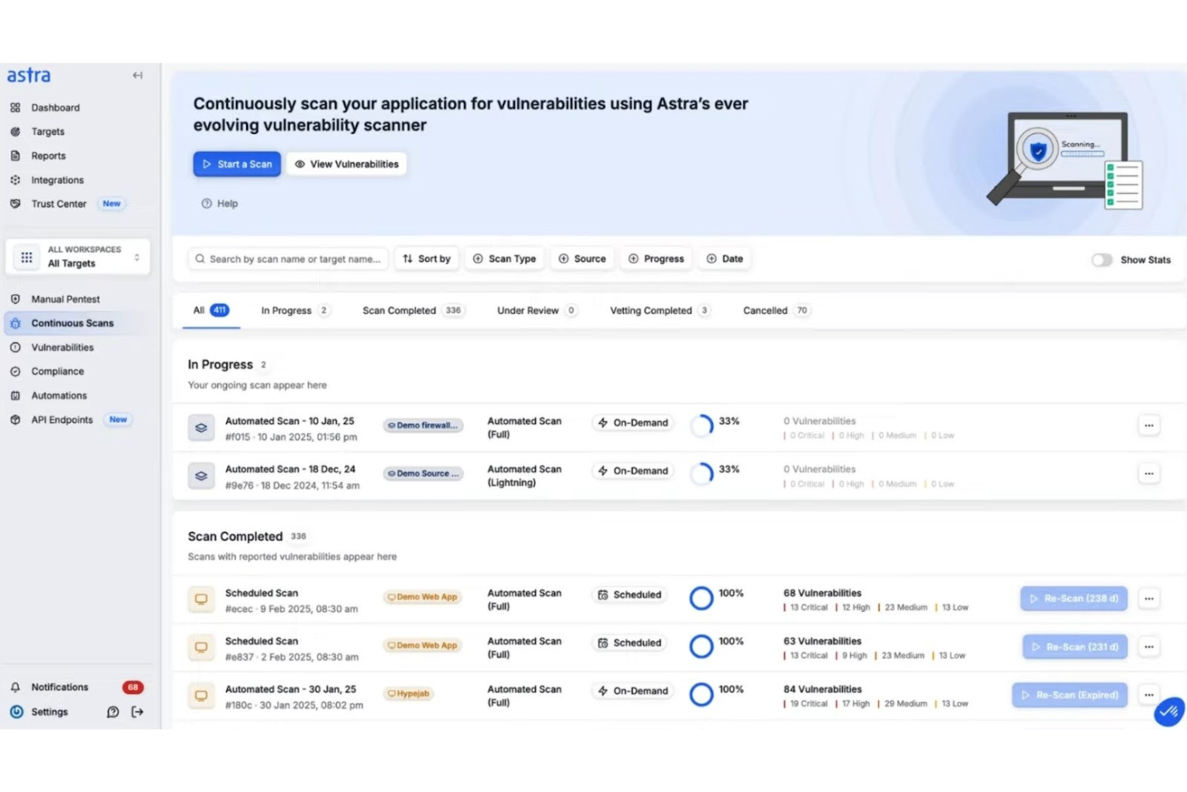Screen dimensions: 1187x792
Task: Switch to the Vetting Completed tab
Action: [x=650, y=311]
